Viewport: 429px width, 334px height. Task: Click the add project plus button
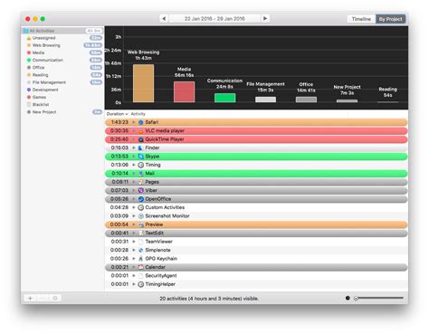click(30, 298)
